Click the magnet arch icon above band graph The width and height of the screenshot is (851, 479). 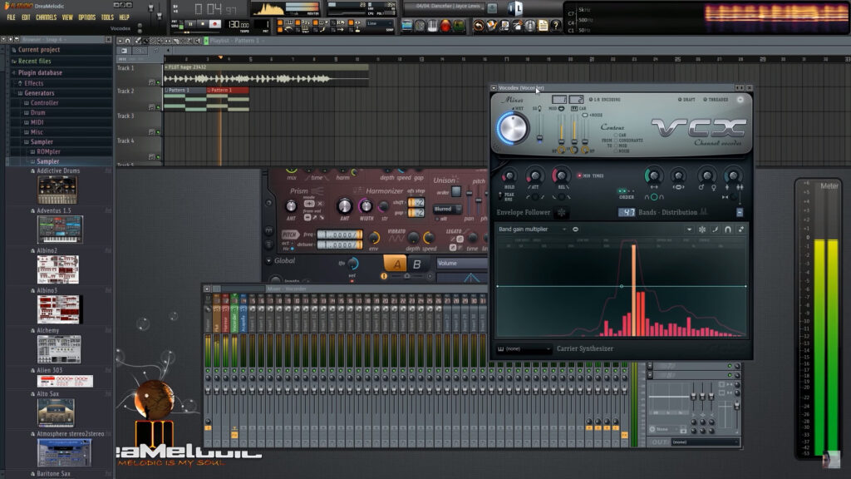point(728,230)
